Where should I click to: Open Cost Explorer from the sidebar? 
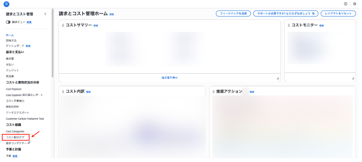[x=14, y=89]
